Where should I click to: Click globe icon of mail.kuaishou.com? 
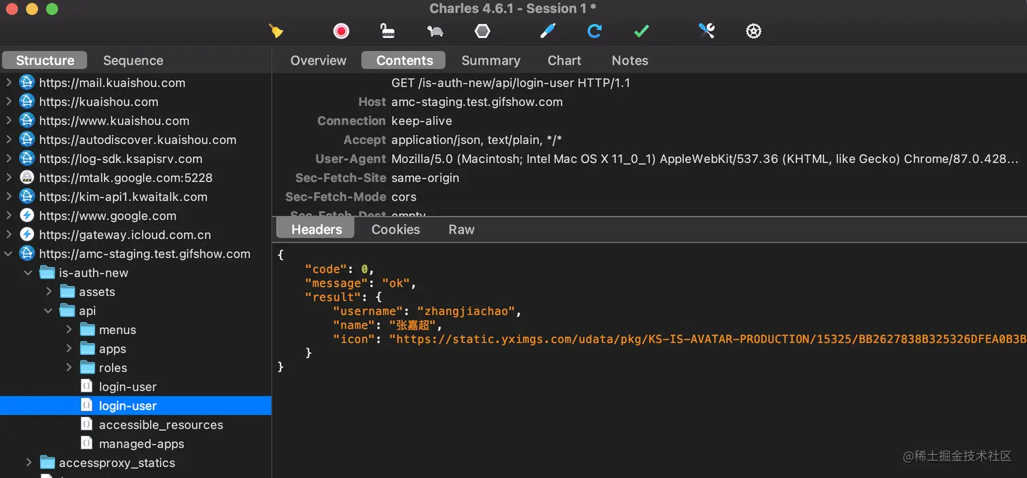pyautogui.click(x=26, y=83)
